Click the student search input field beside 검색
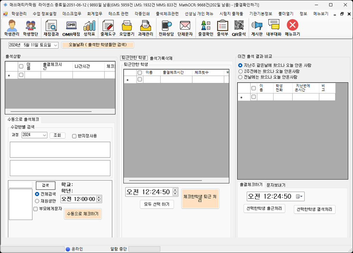Viewport: 353px width, 253px height. click(x=20, y=185)
